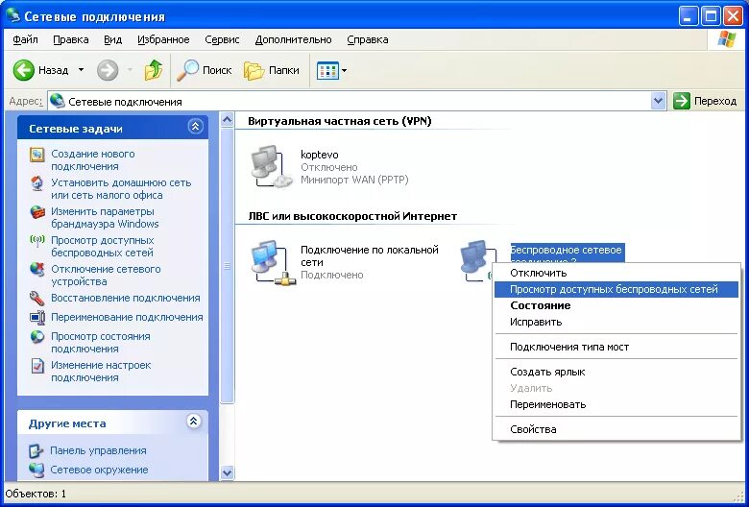Open Сетевое окружение link
Viewport: 749px width, 507px height.
pos(99,470)
